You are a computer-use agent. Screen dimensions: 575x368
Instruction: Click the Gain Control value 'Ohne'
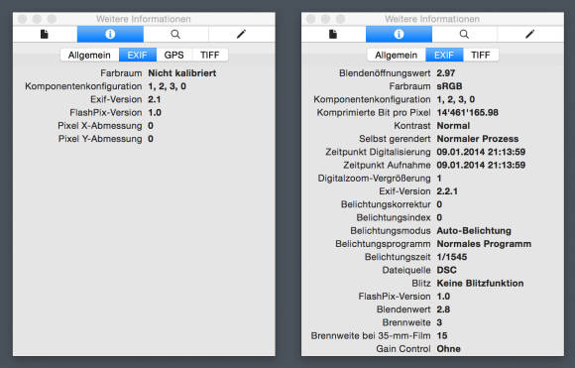pyautogui.click(x=448, y=349)
